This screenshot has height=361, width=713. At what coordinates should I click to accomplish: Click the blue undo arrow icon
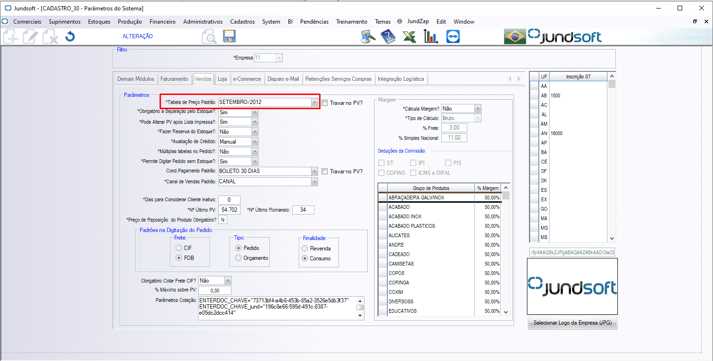click(70, 36)
